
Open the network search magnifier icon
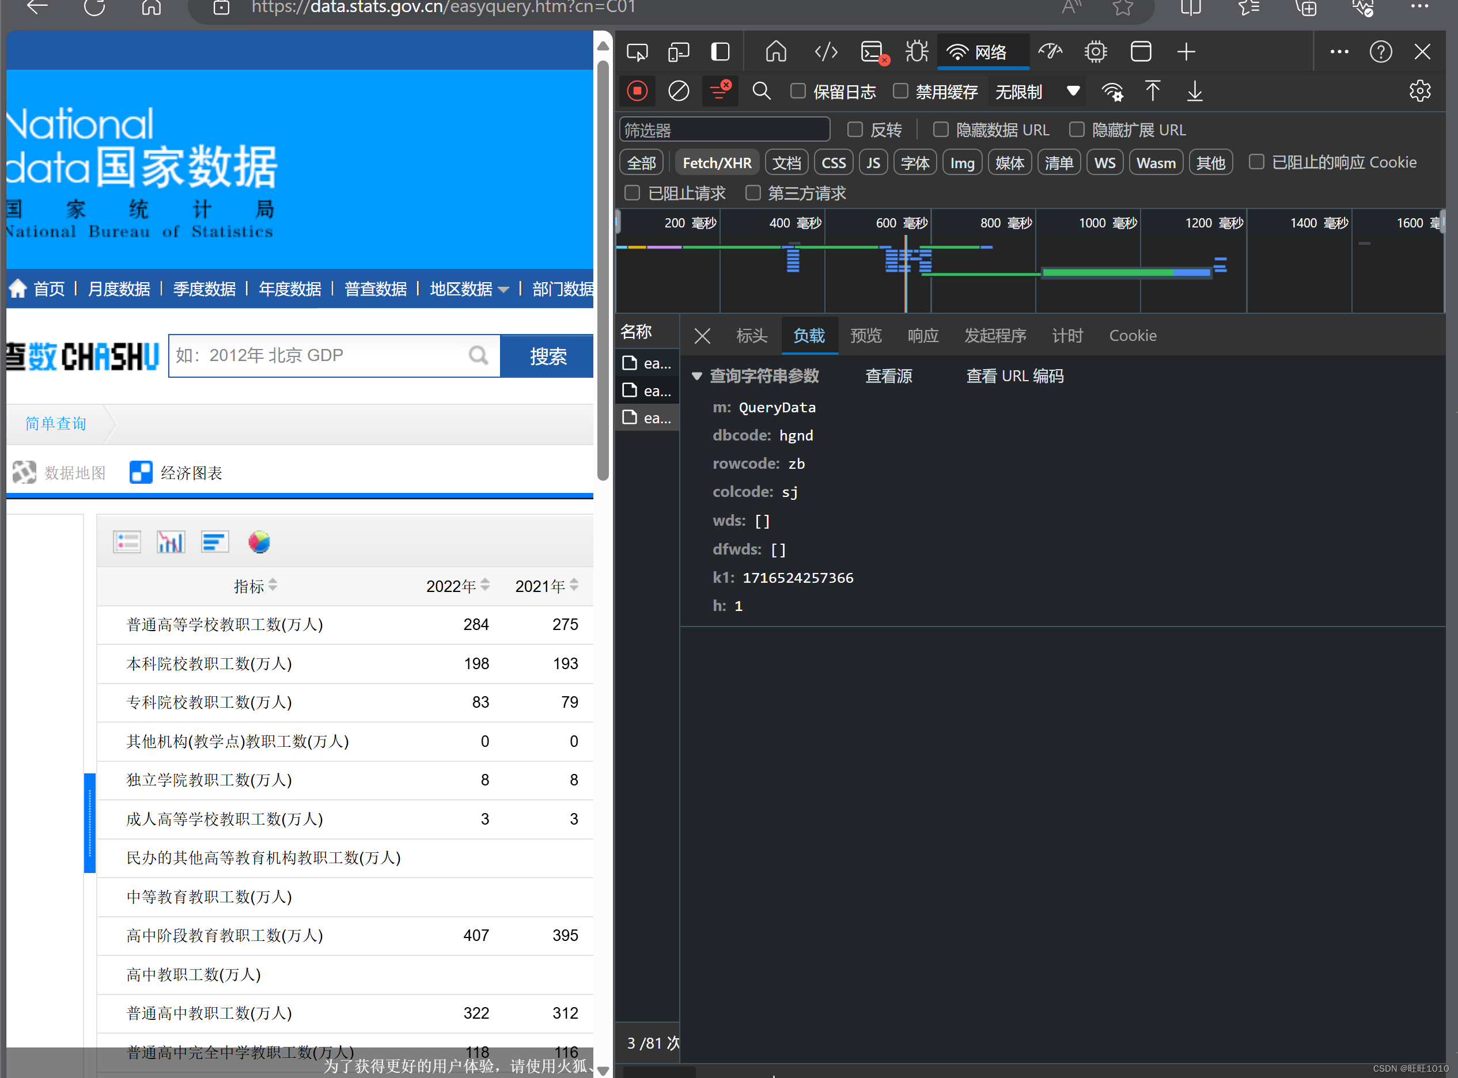tap(761, 91)
